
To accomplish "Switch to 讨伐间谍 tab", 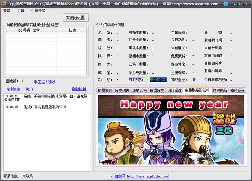I will [x=174, y=90].
